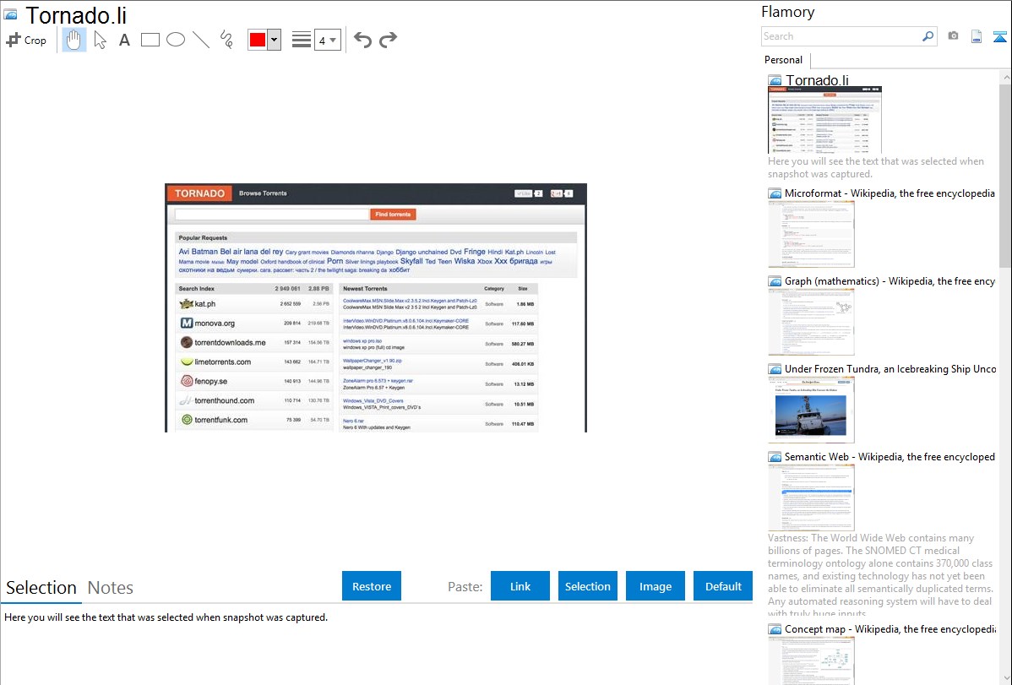Switch to the Notes tab
The height and width of the screenshot is (685, 1012).
pyautogui.click(x=111, y=588)
